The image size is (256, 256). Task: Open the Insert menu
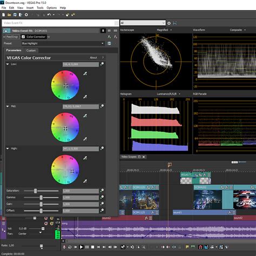[30, 8]
